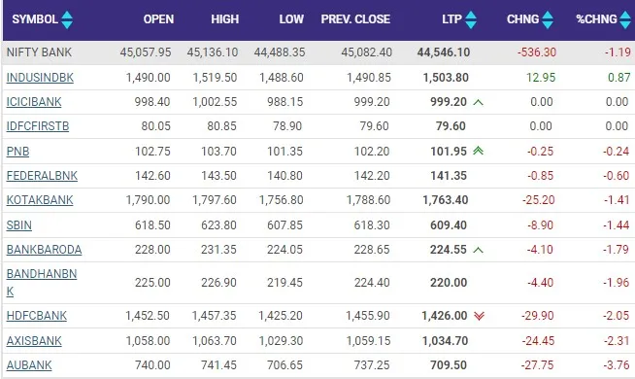Sort table by LTP column arrows

point(471,19)
